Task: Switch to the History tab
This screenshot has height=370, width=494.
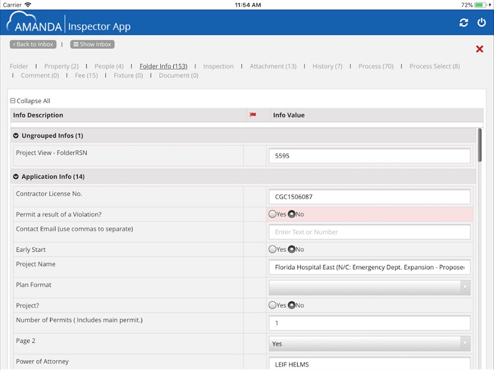Action: (x=327, y=66)
